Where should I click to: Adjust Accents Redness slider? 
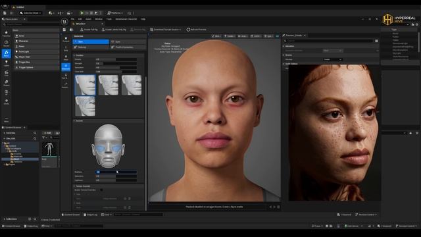pos(116,172)
